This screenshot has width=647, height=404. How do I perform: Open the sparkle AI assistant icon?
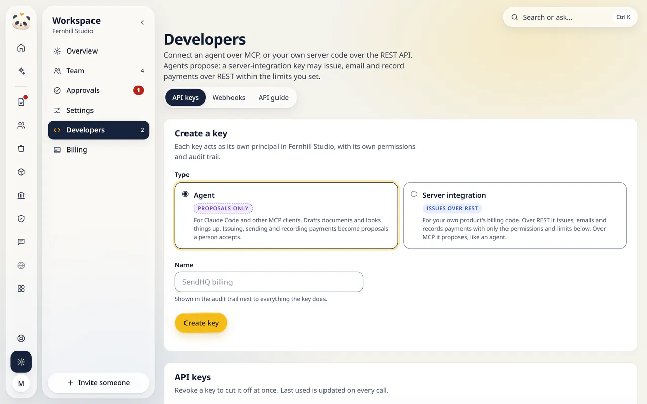(21, 71)
